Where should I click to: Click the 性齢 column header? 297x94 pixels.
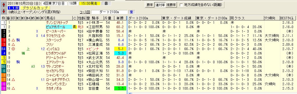[82, 18]
